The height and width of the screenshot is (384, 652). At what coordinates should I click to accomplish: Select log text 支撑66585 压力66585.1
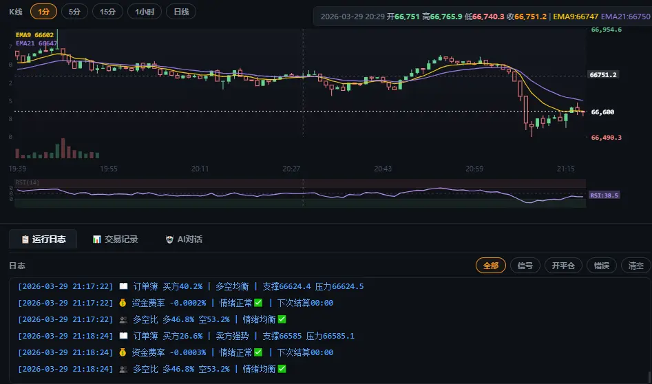pyautogui.click(x=308, y=336)
